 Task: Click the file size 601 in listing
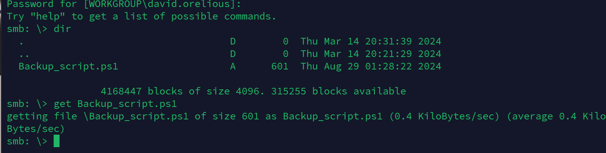[x=280, y=66]
